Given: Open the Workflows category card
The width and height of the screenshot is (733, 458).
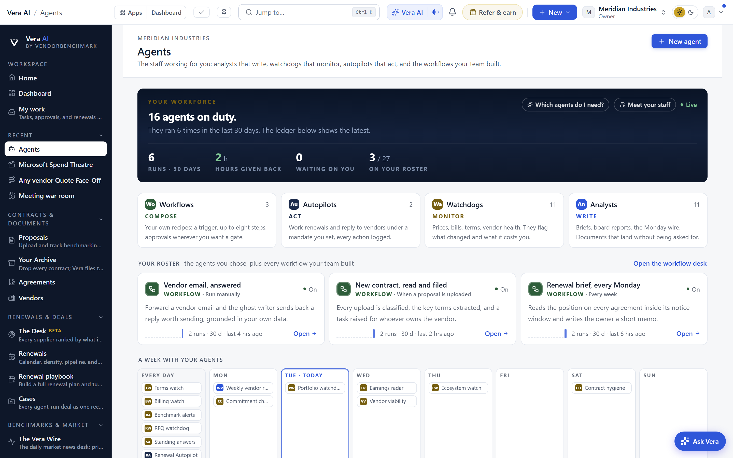Looking at the screenshot, I should coord(207,220).
